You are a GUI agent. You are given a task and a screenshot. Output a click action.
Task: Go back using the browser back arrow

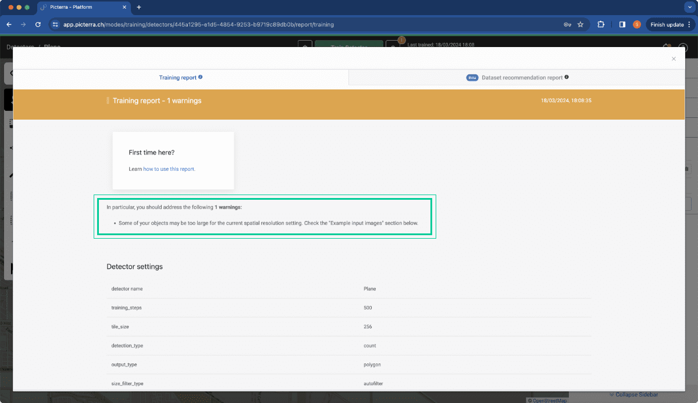[x=9, y=24]
